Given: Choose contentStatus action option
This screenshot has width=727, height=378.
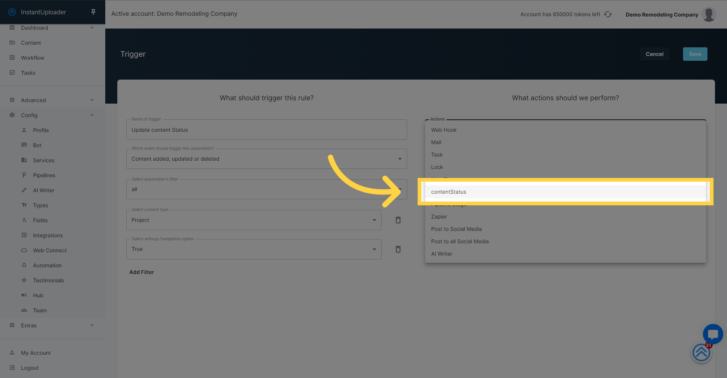Looking at the screenshot, I should click(x=565, y=192).
